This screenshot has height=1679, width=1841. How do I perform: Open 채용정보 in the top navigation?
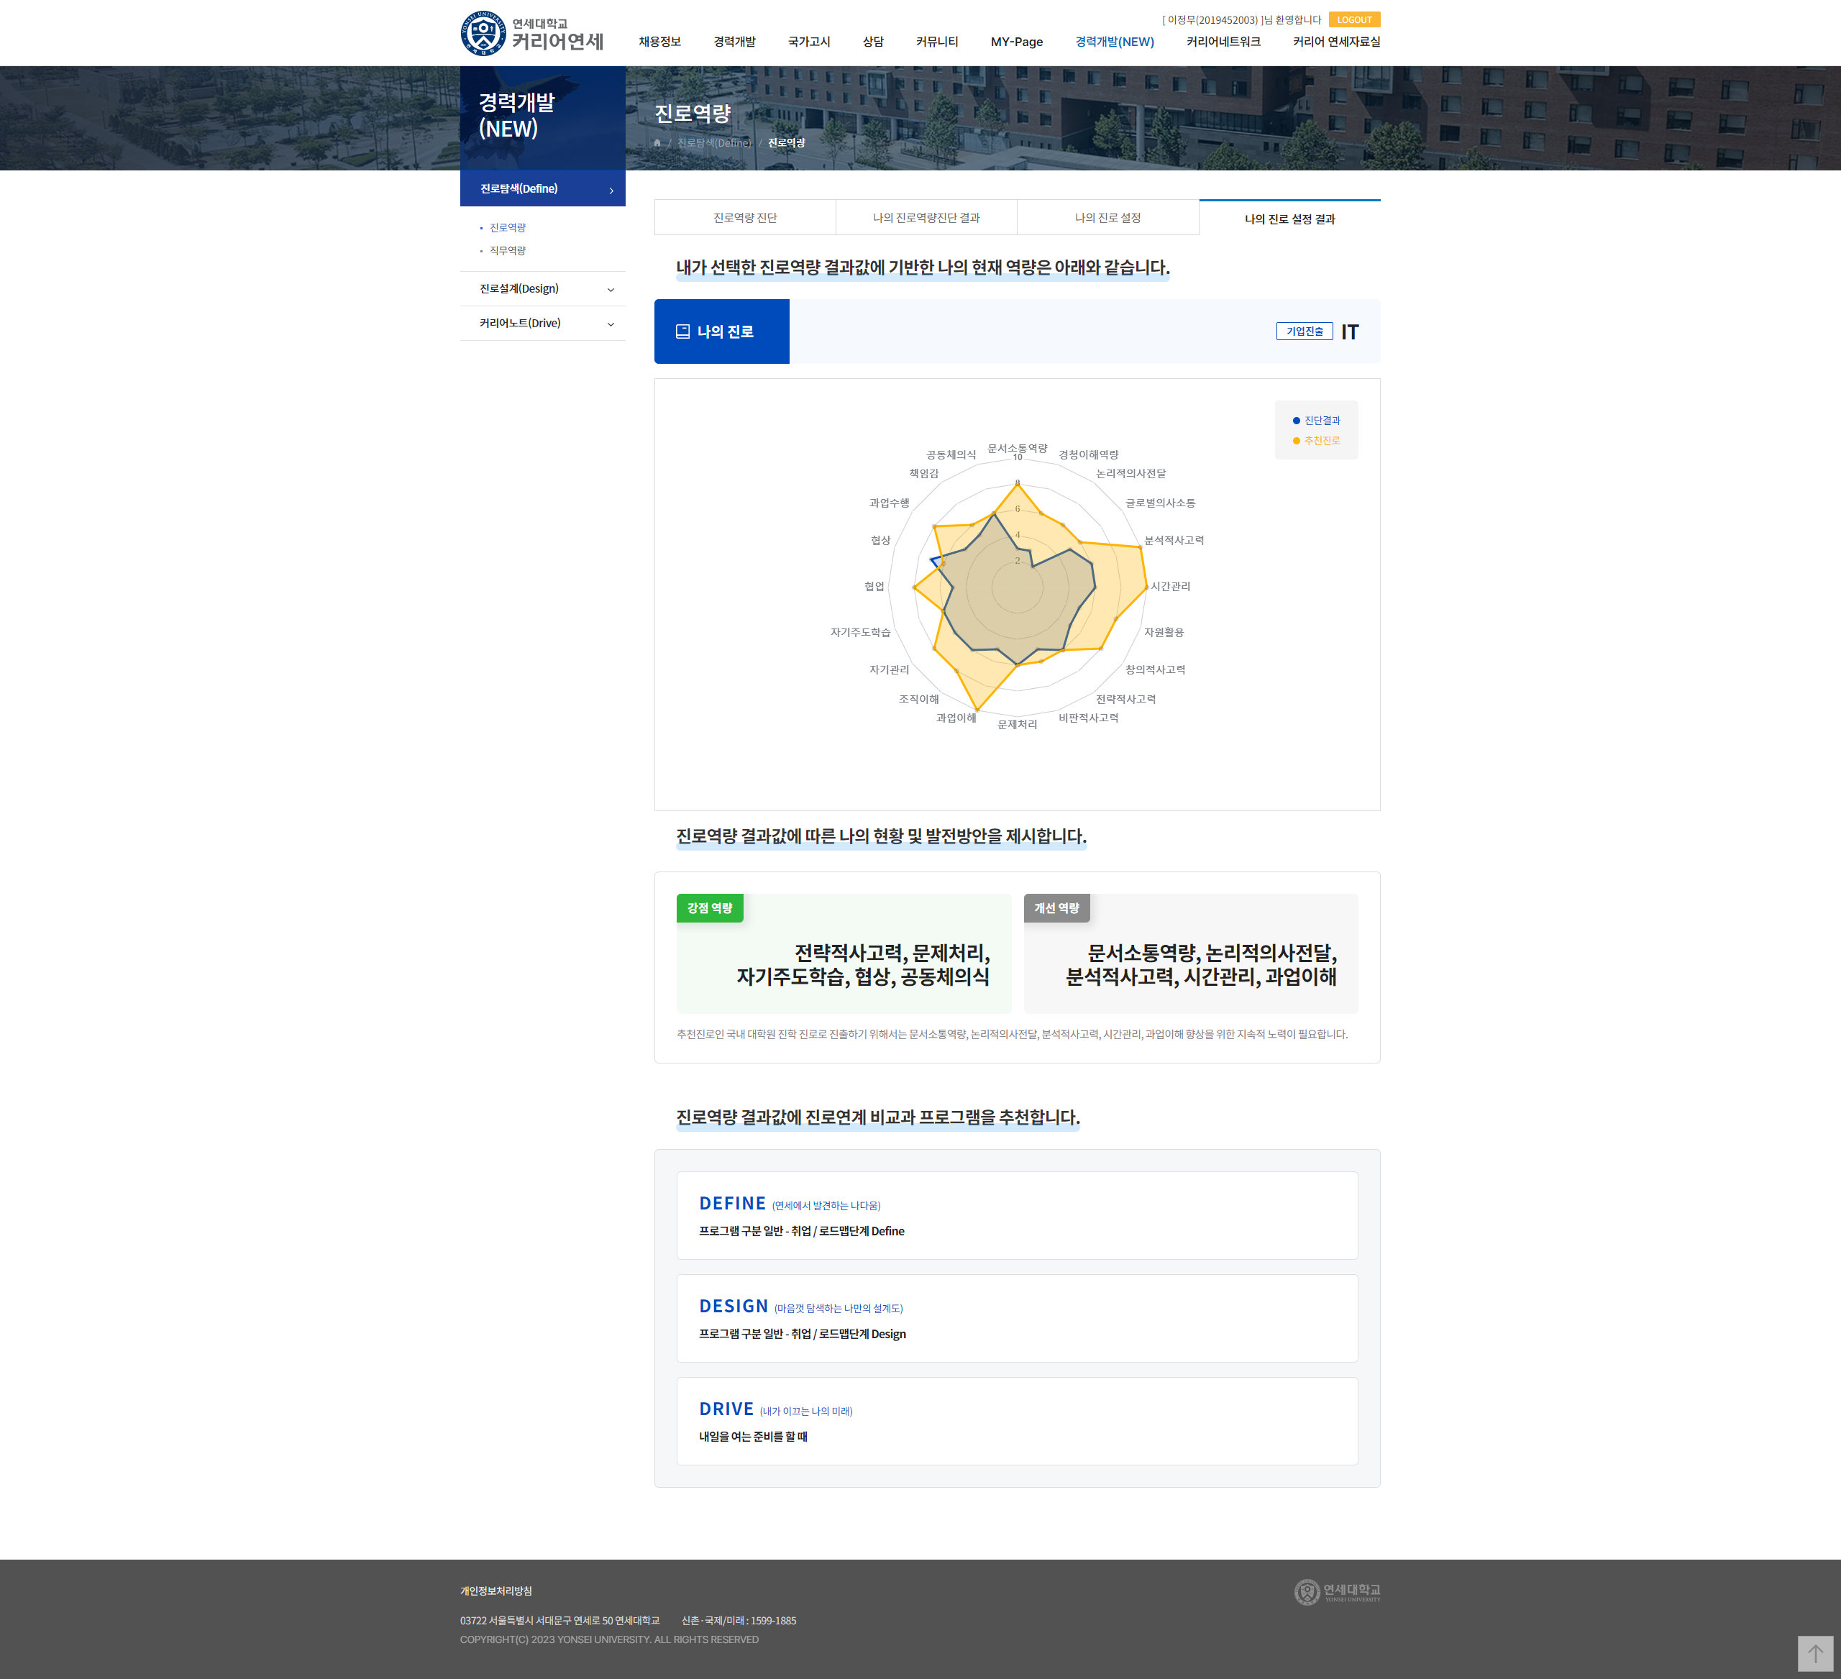(x=659, y=42)
